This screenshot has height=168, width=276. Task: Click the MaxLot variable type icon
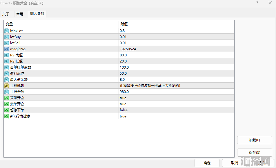pyautogui.click(x=7, y=31)
